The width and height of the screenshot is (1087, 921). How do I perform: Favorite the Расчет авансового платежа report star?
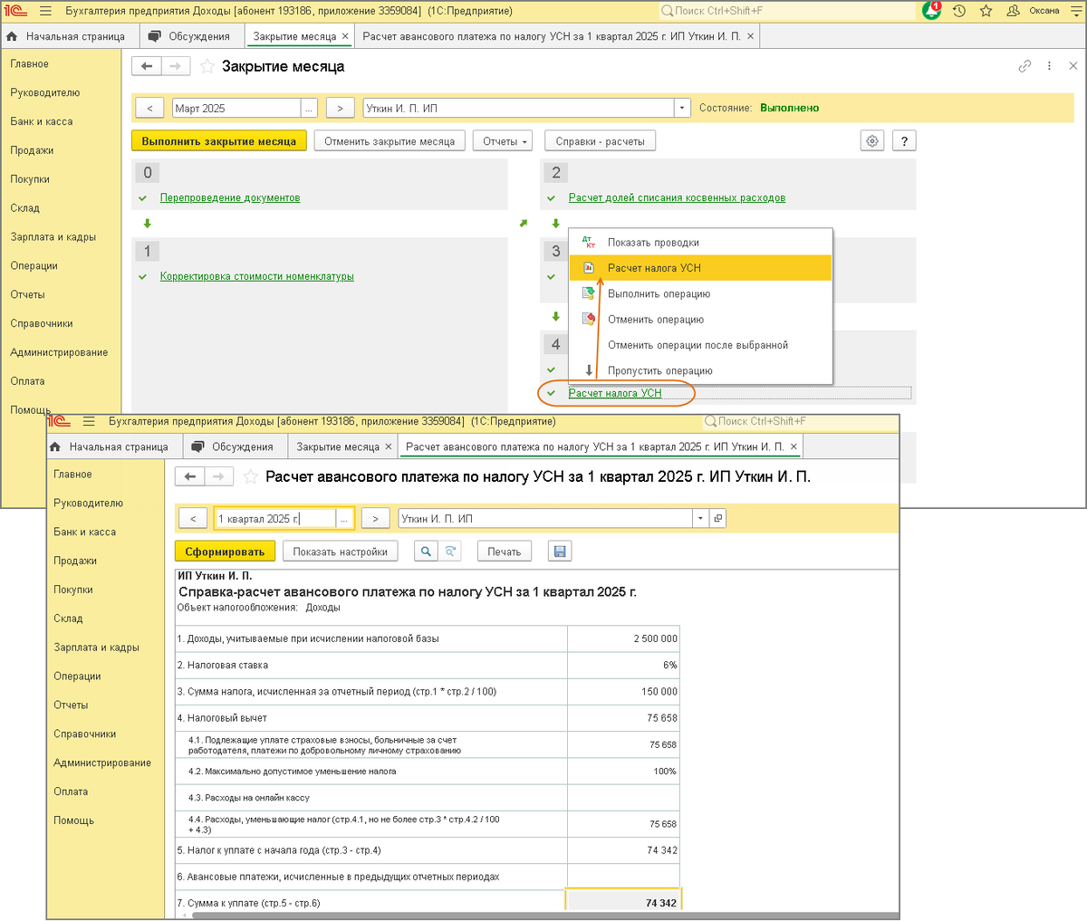pyautogui.click(x=251, y=476)
